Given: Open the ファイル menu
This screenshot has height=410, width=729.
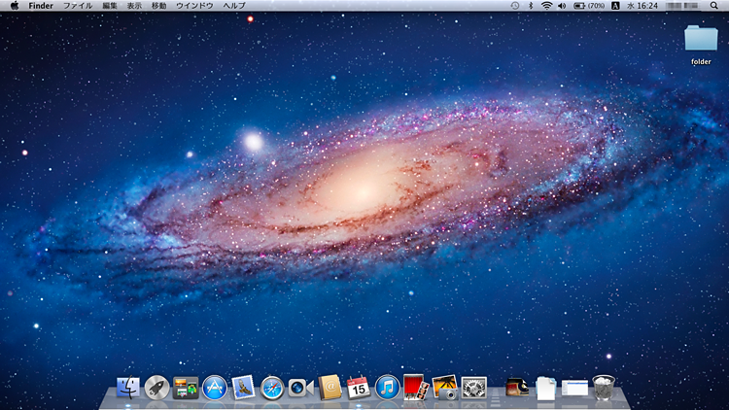Looking at the screenshot, I should 78,6.
